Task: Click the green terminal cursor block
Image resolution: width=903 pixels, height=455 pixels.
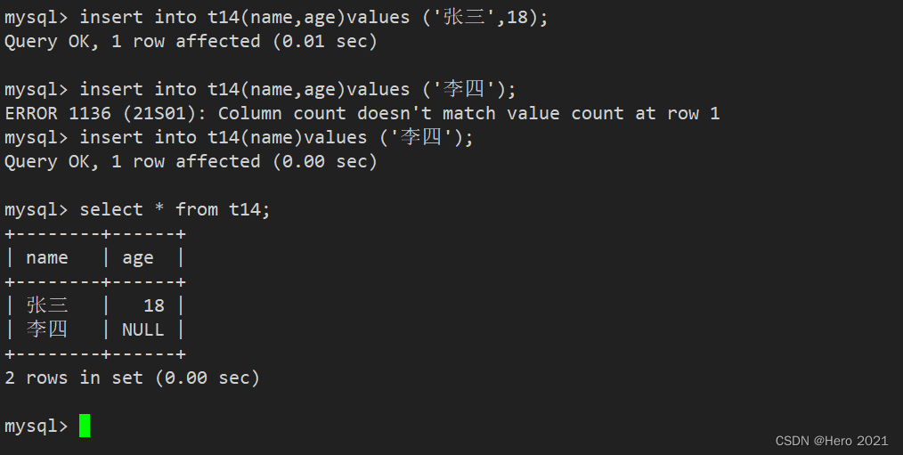Action: (85, 426)
